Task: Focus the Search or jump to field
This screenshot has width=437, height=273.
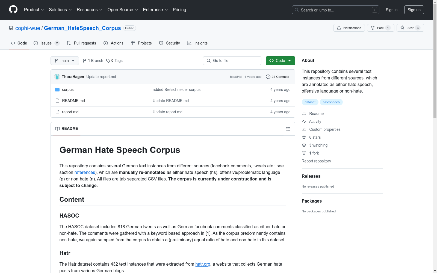Action: point(336,10)
